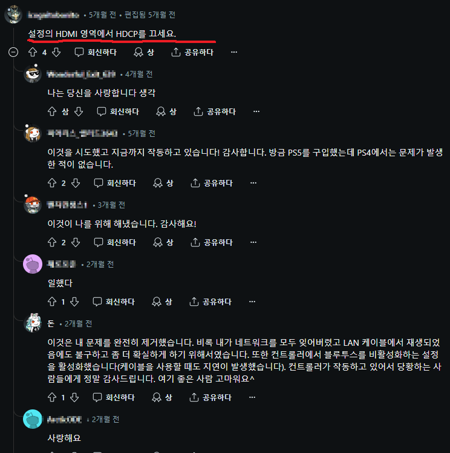
Task: Downvote the PS5 purchase reply
Action: [x=76, y=183]
